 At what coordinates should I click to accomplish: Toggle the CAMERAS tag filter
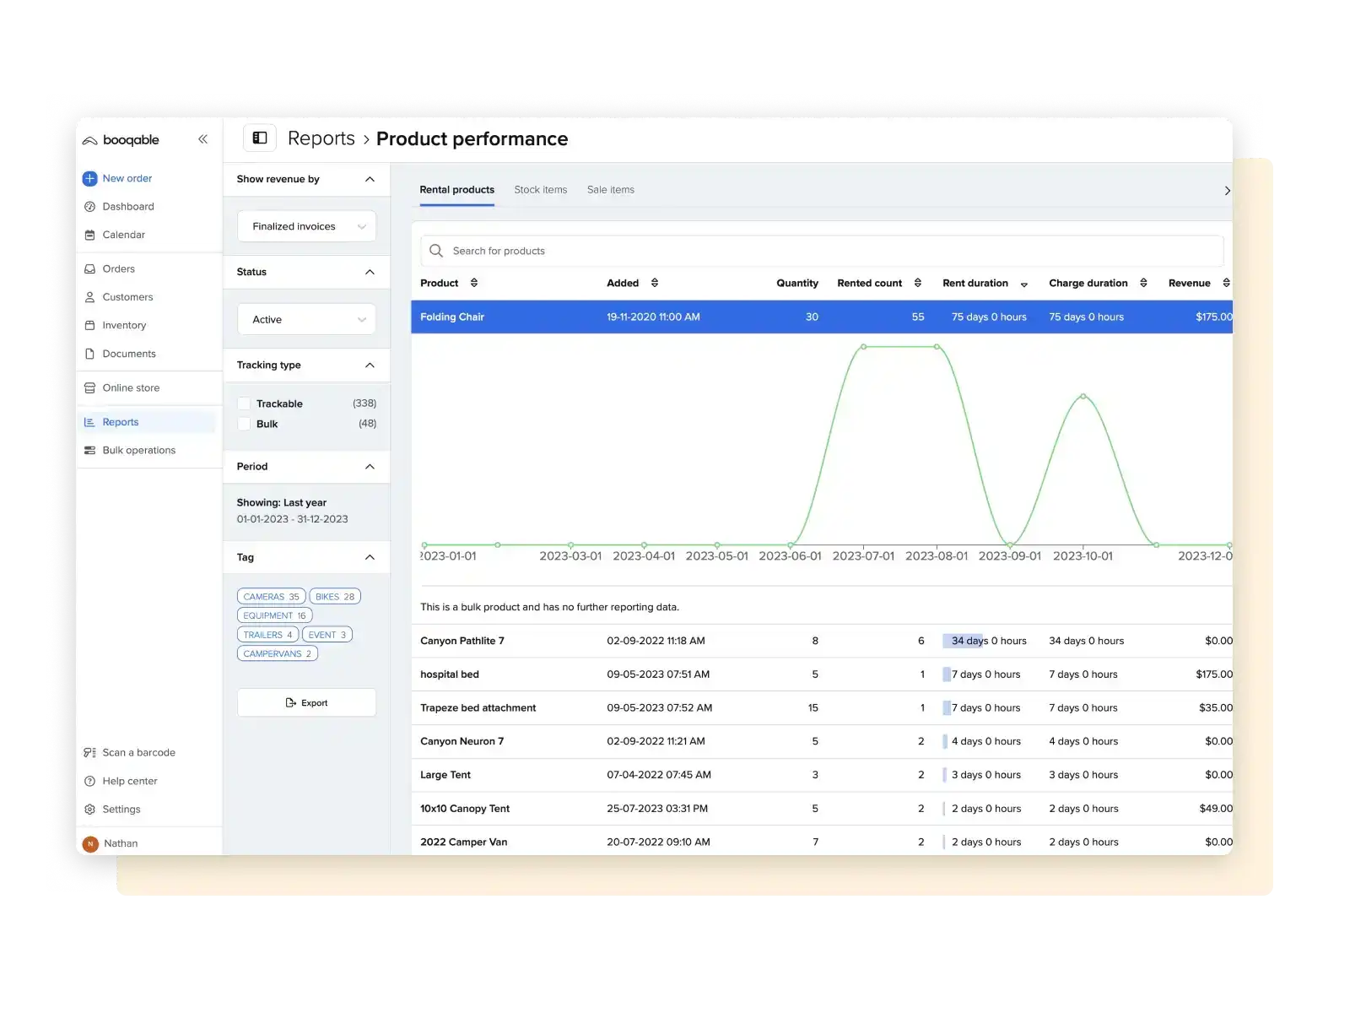(270, 595)
